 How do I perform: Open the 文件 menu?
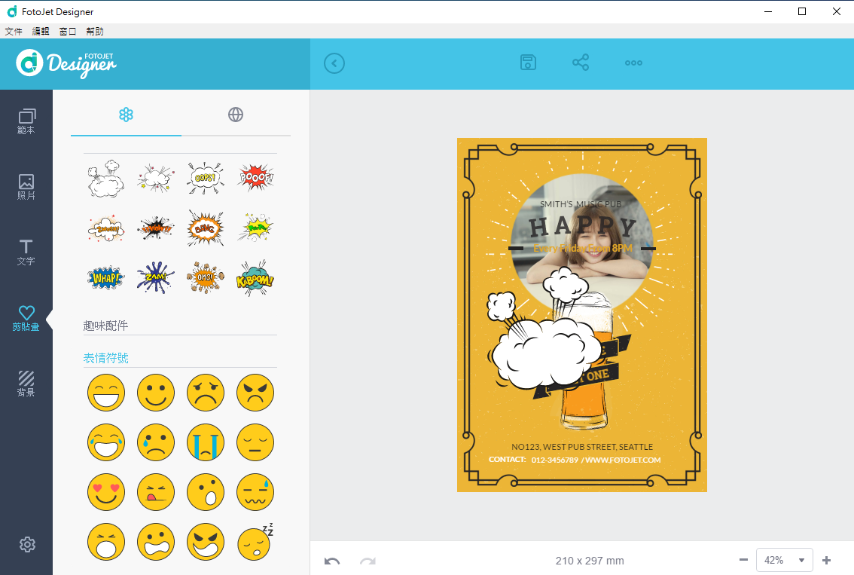[14, 32]
